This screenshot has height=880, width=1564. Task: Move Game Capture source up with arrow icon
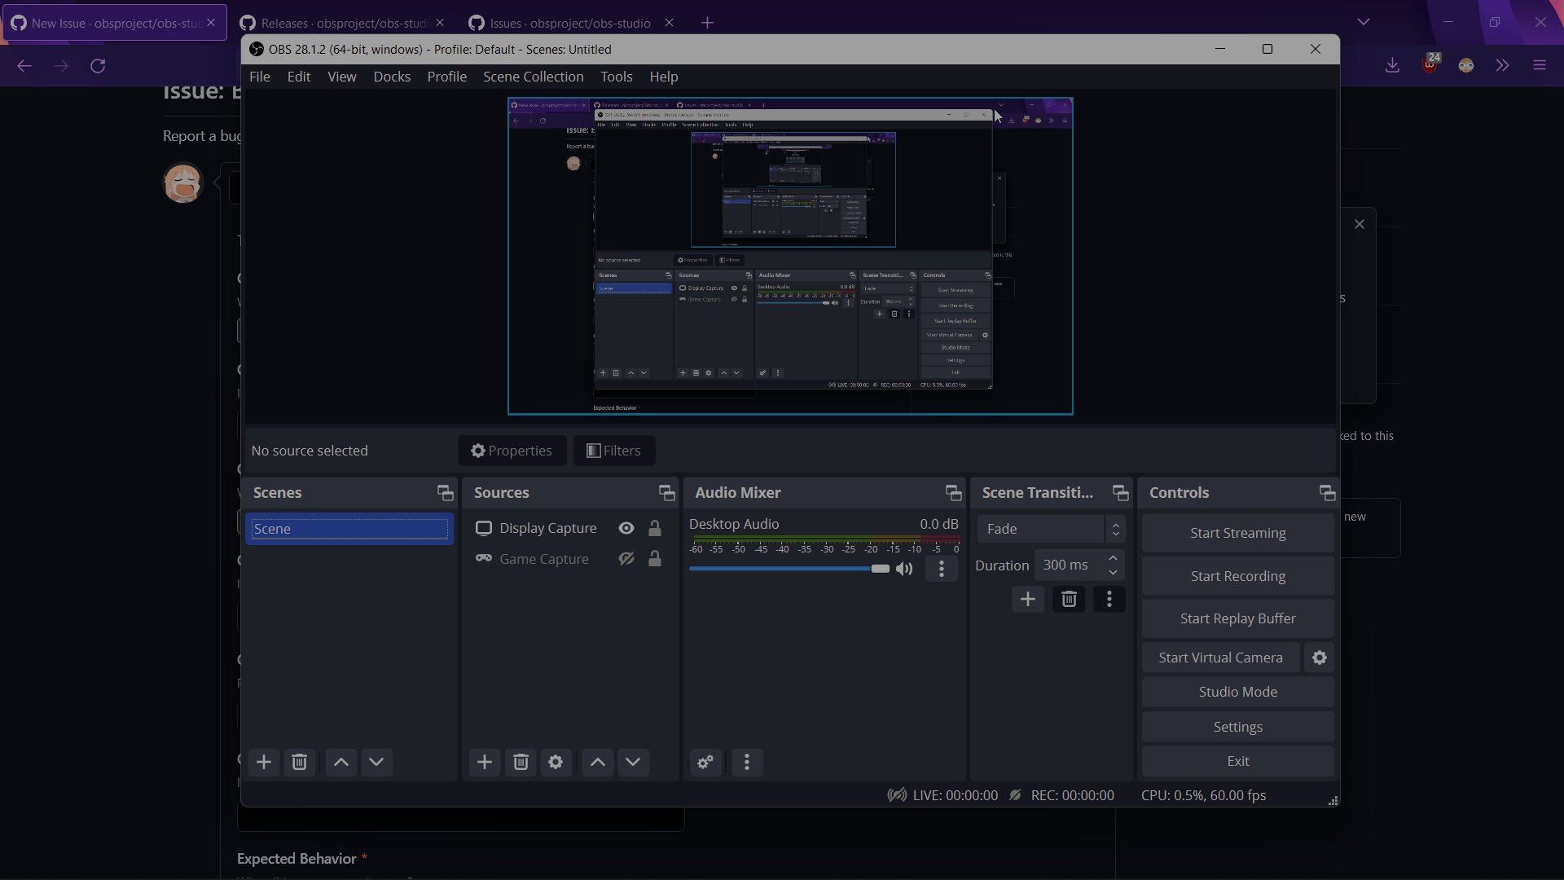(x=597, y=763)
